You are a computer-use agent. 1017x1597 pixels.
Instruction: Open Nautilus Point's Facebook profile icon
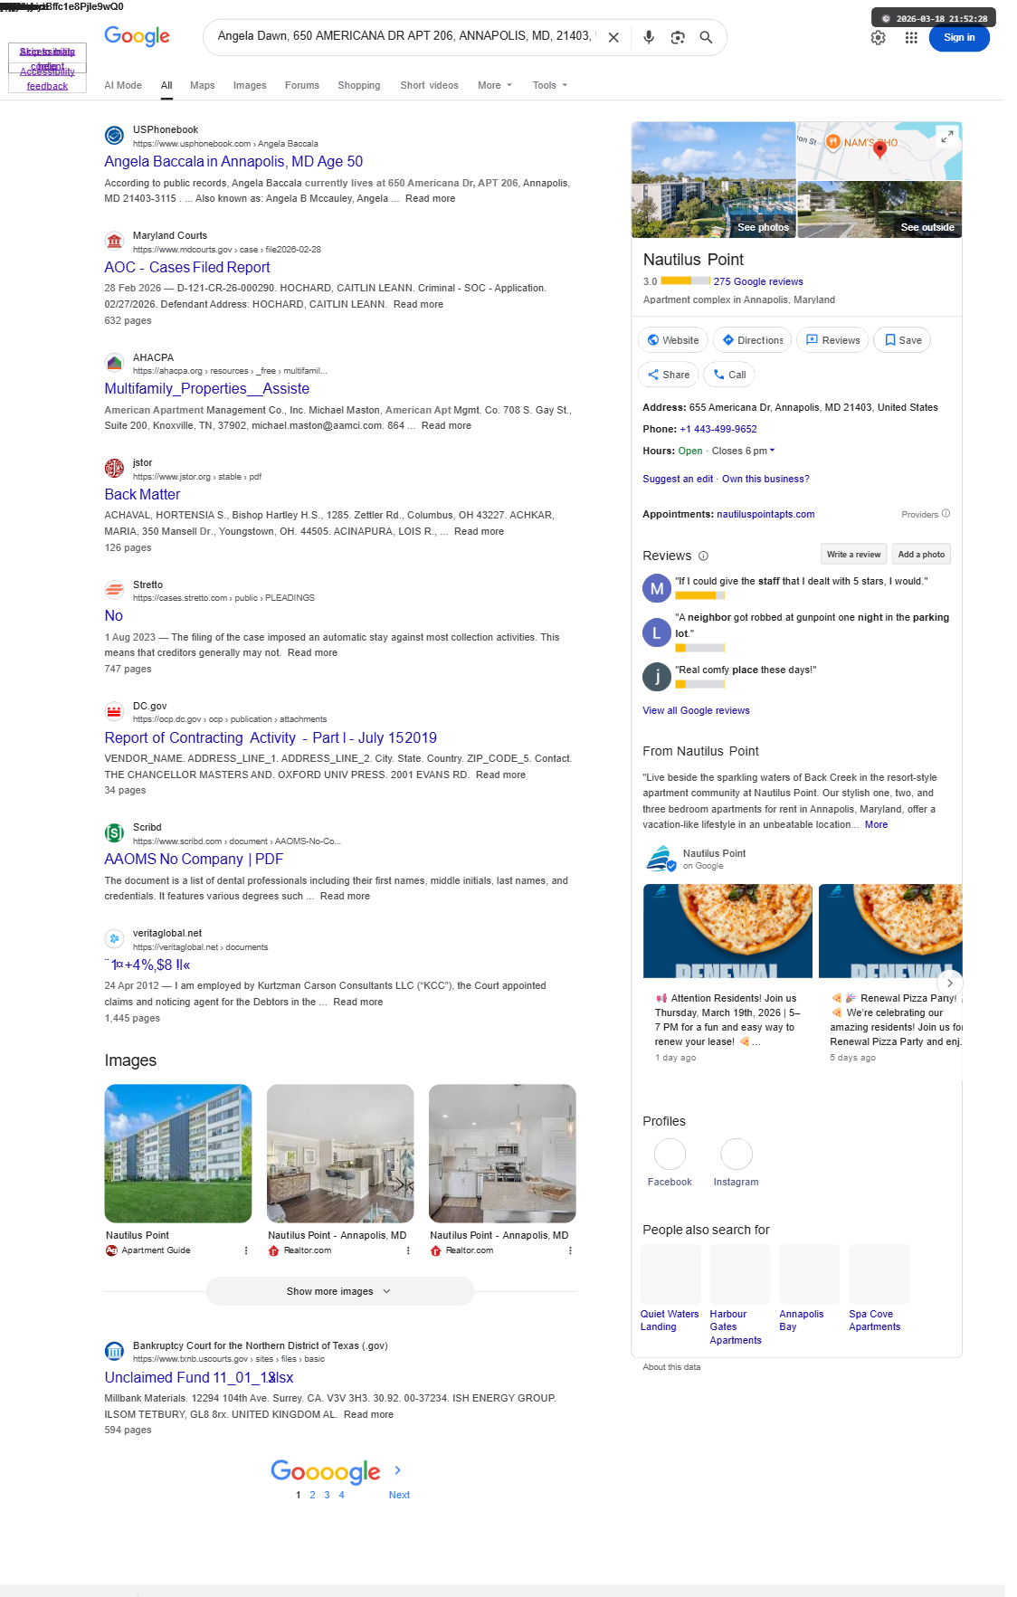click(x=670, y=1155)
